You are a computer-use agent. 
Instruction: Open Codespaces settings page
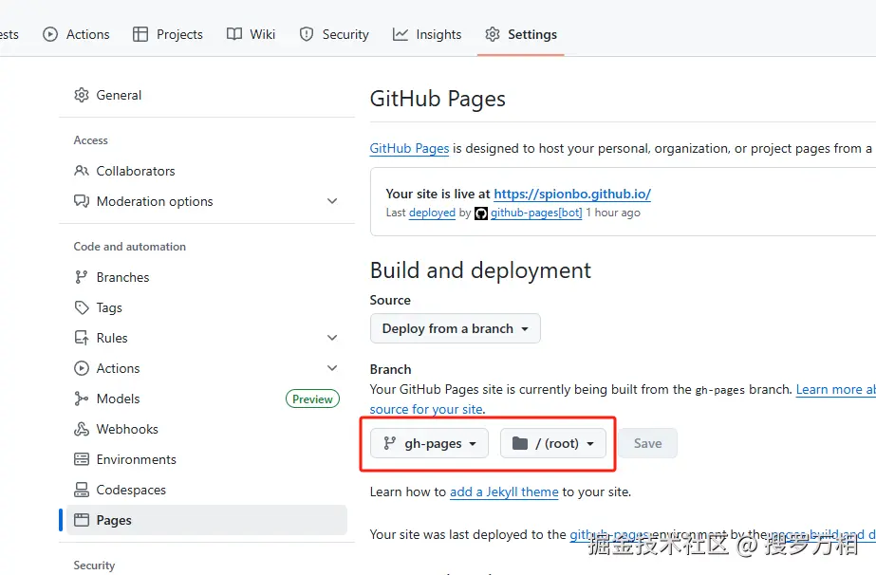coord(207,490)
